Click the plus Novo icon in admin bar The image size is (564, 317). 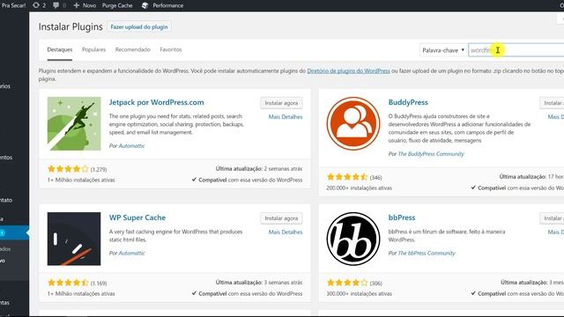(x=77, y=5)
